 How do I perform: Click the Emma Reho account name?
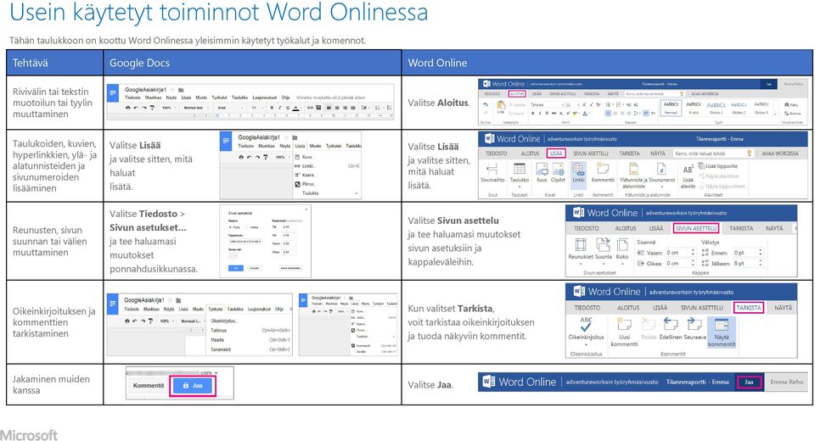point(786,382)
